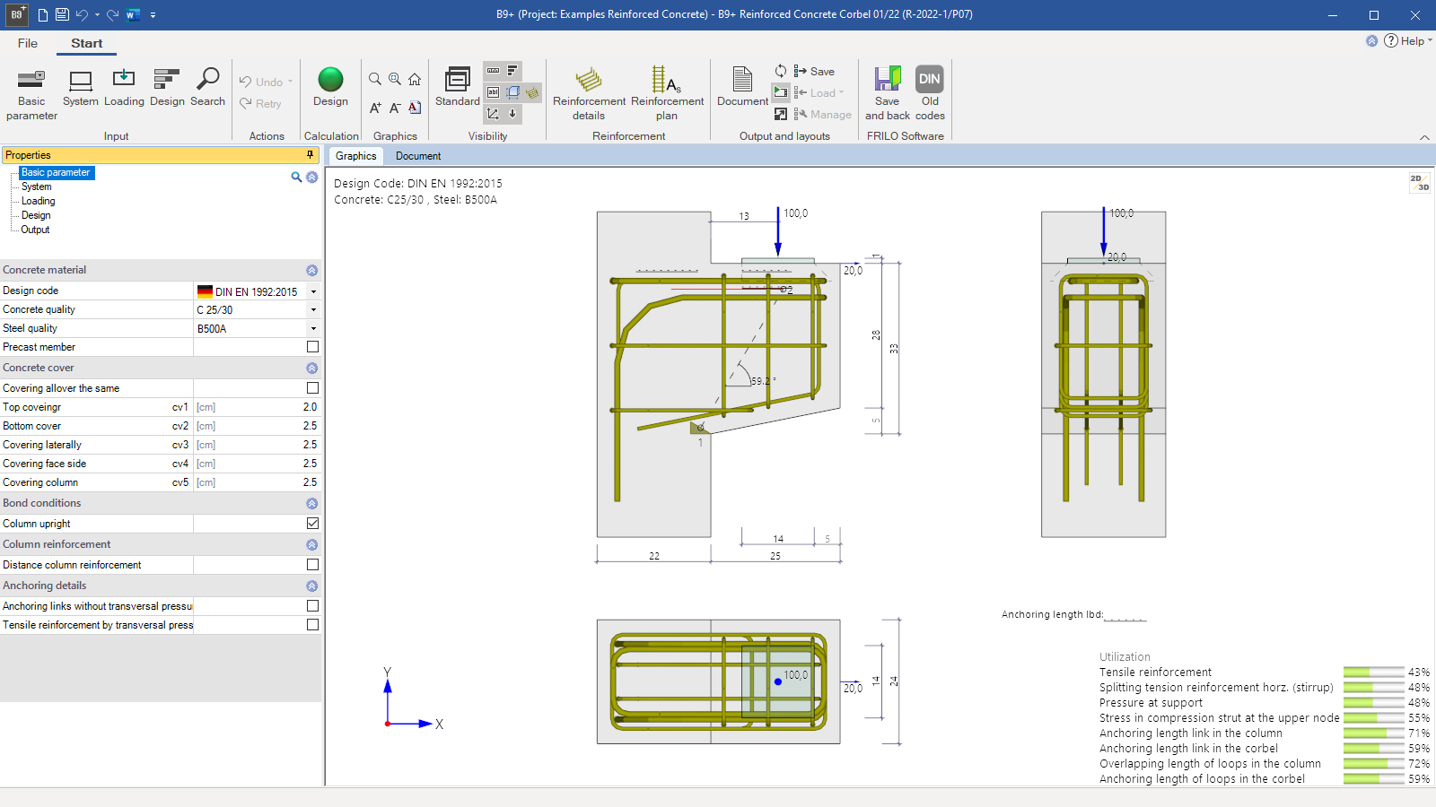Open the Concrete quality dropdown

[x=313, y=309]
